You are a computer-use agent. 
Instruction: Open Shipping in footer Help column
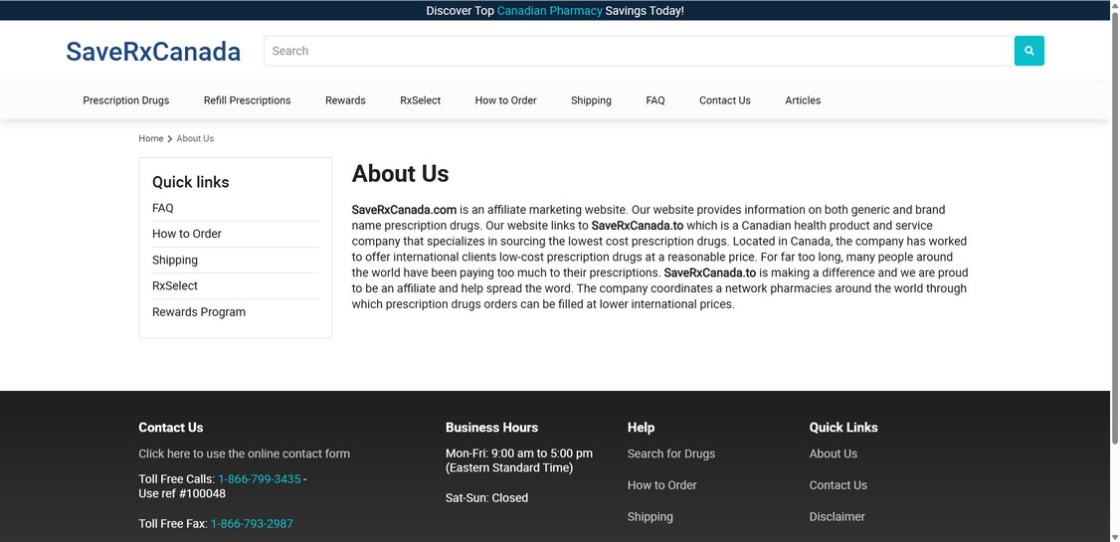pyautogui.click(x=650, y=516)
